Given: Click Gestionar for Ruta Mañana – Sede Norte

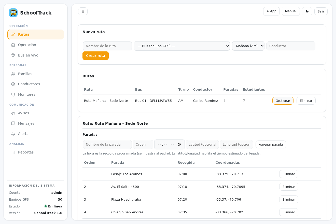Looking at the screenshot, I should [x=283, y=101].
